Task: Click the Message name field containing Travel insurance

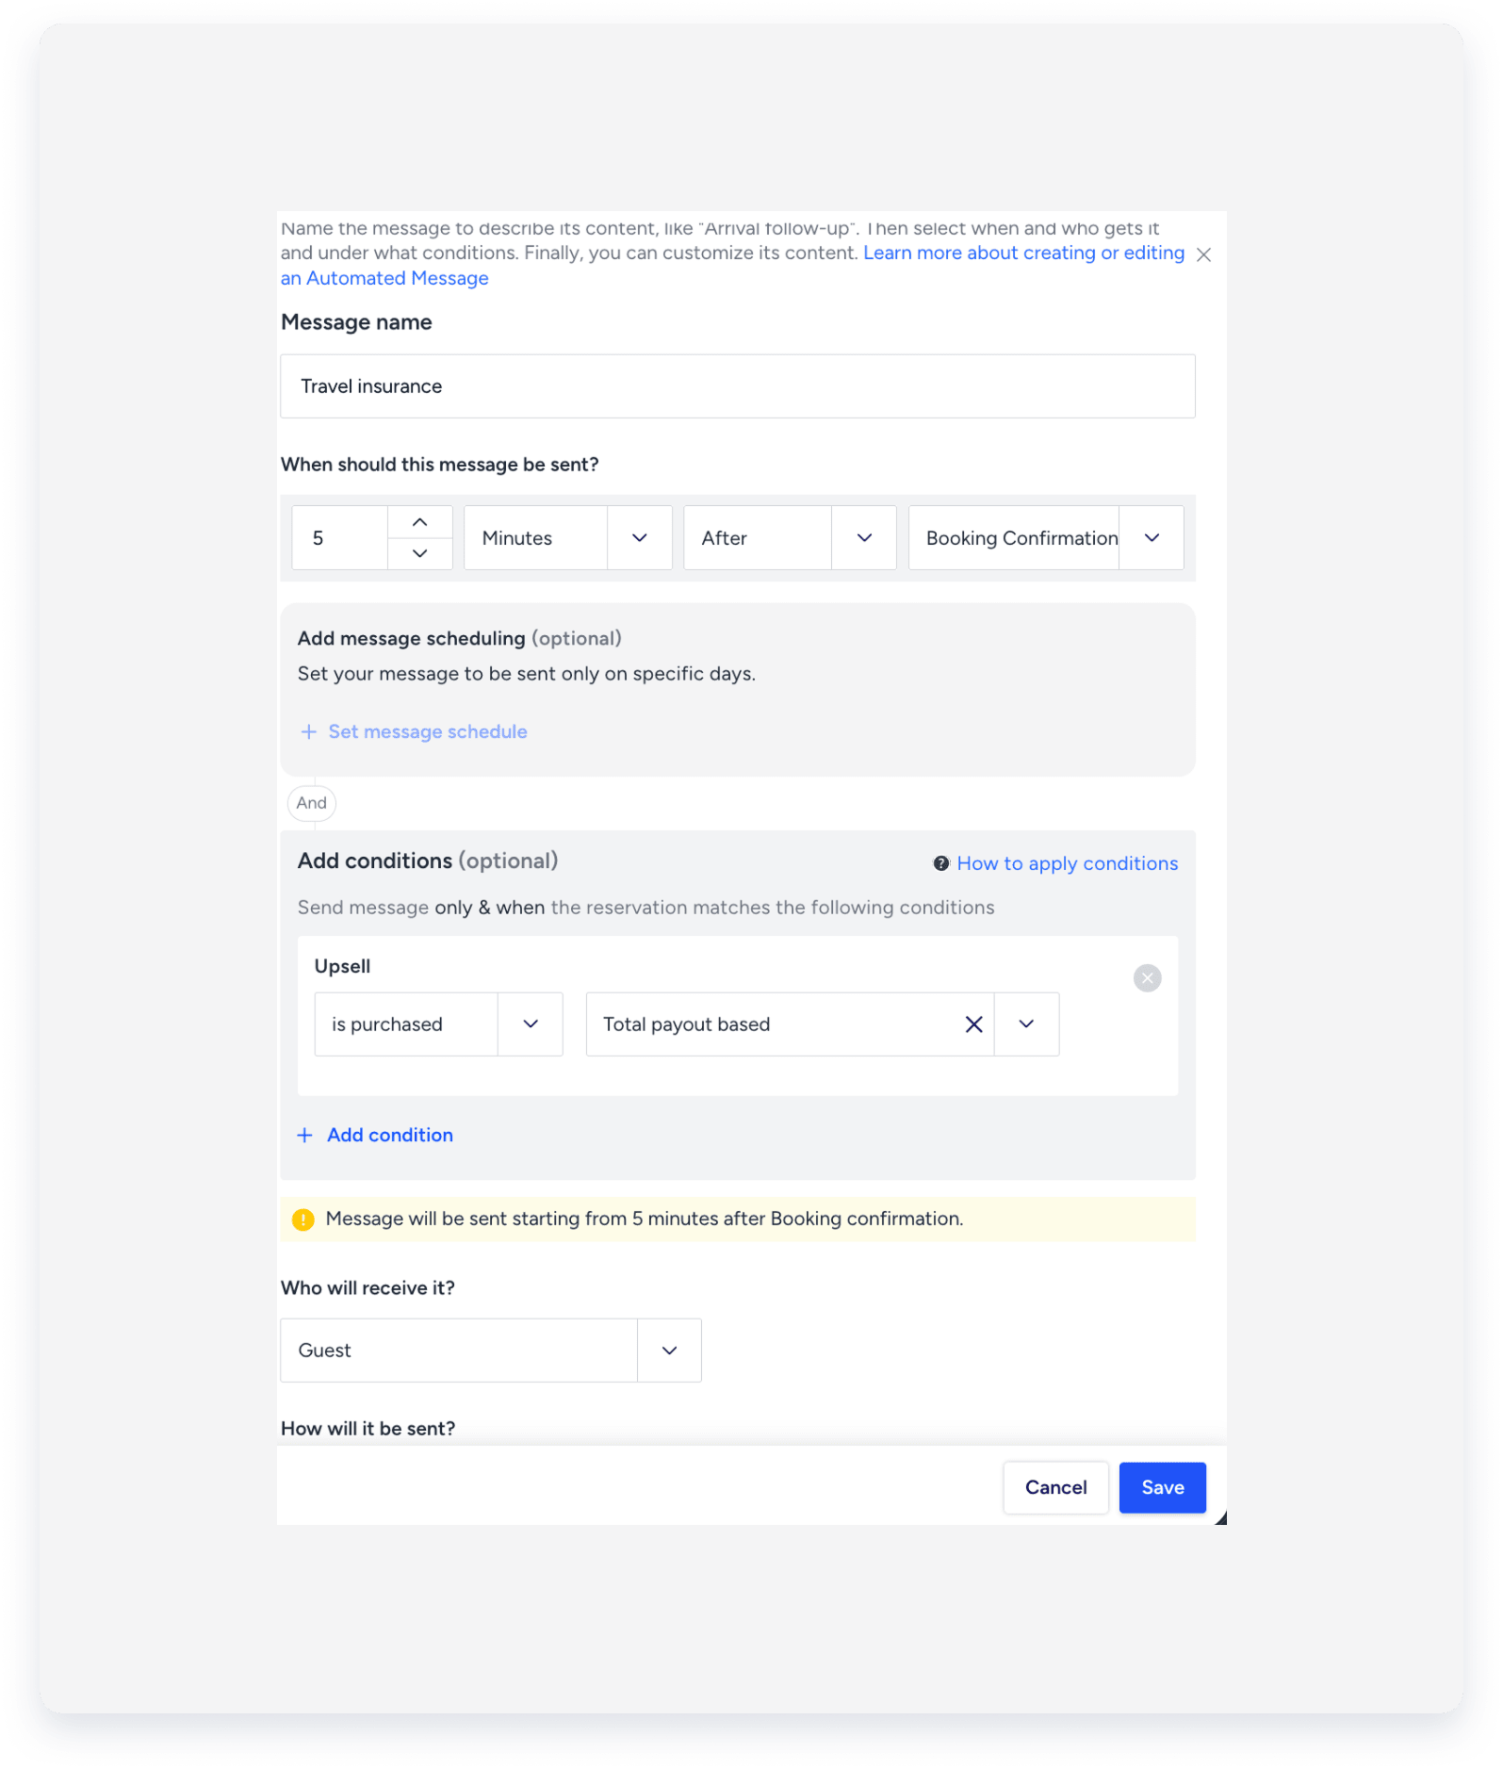Action: click(x=738, y=386)
